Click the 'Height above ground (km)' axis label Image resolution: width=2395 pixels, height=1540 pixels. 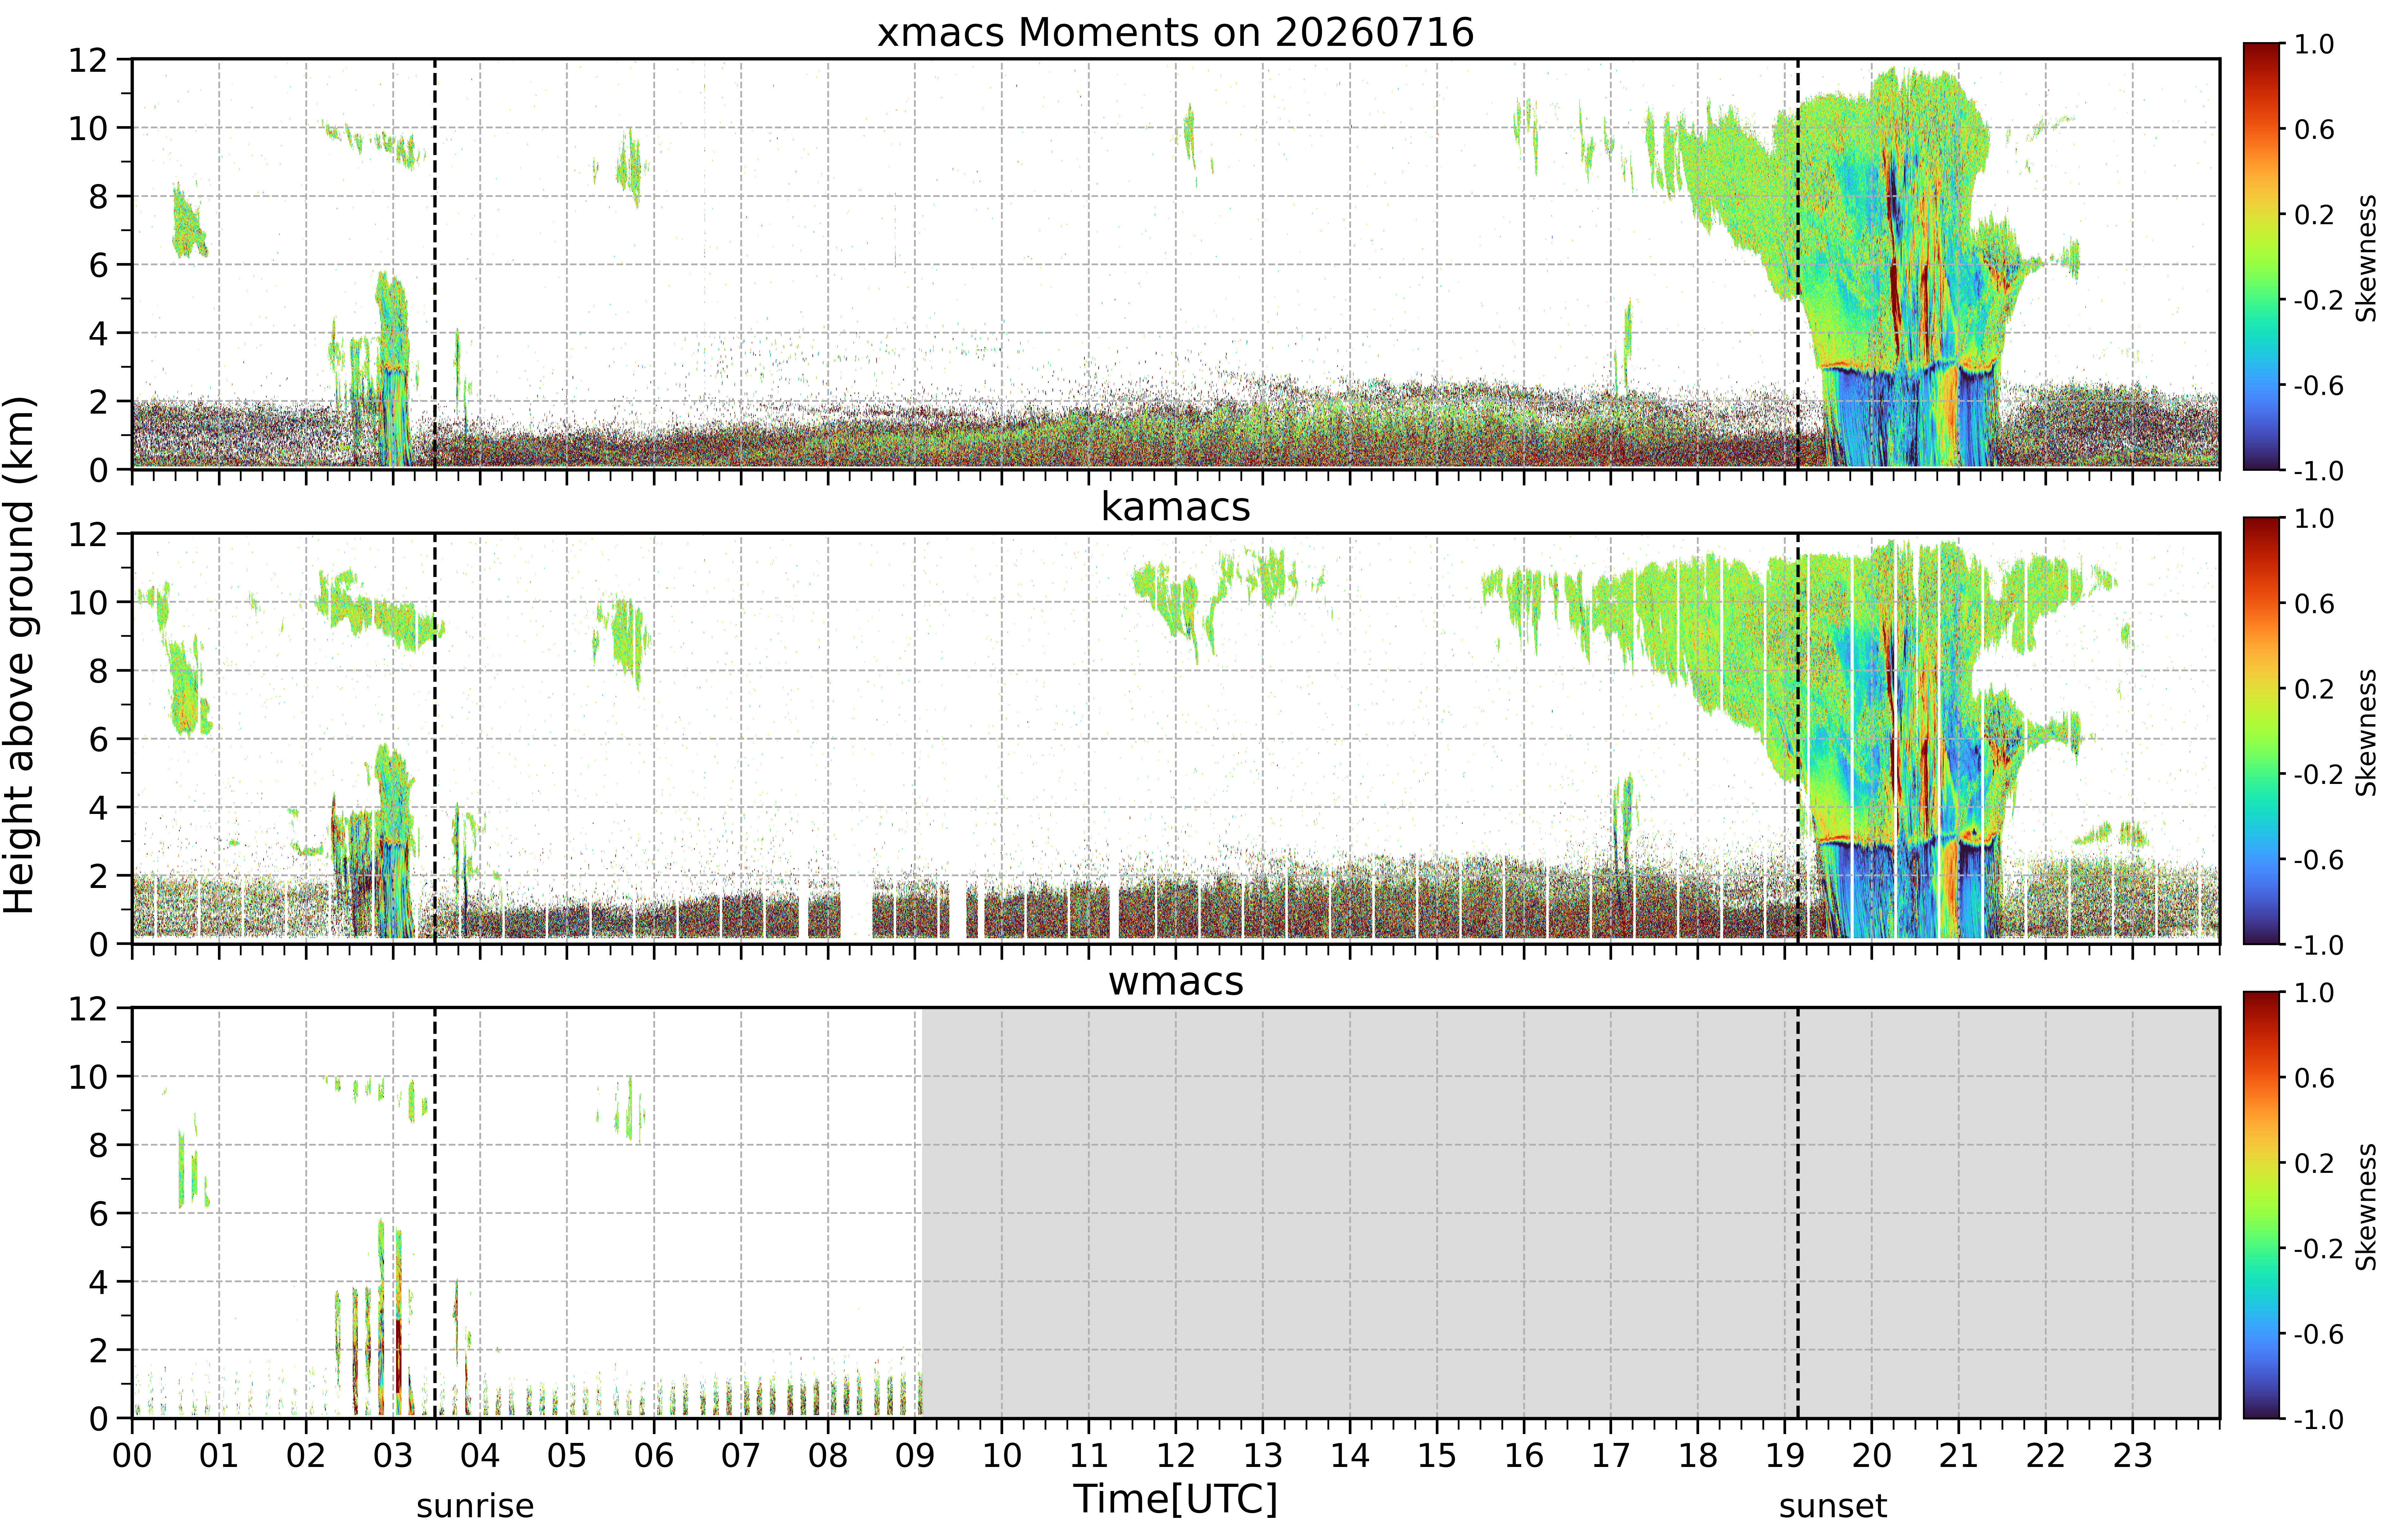tap(19, 655)
